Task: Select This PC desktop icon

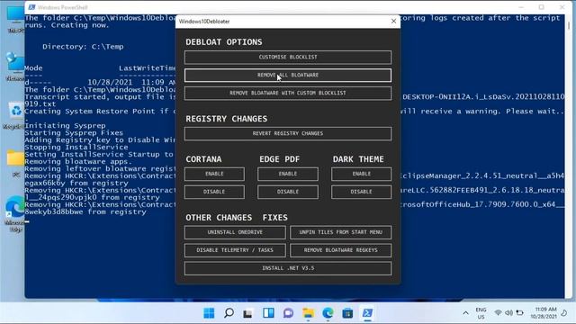Action: click(16, 19)
